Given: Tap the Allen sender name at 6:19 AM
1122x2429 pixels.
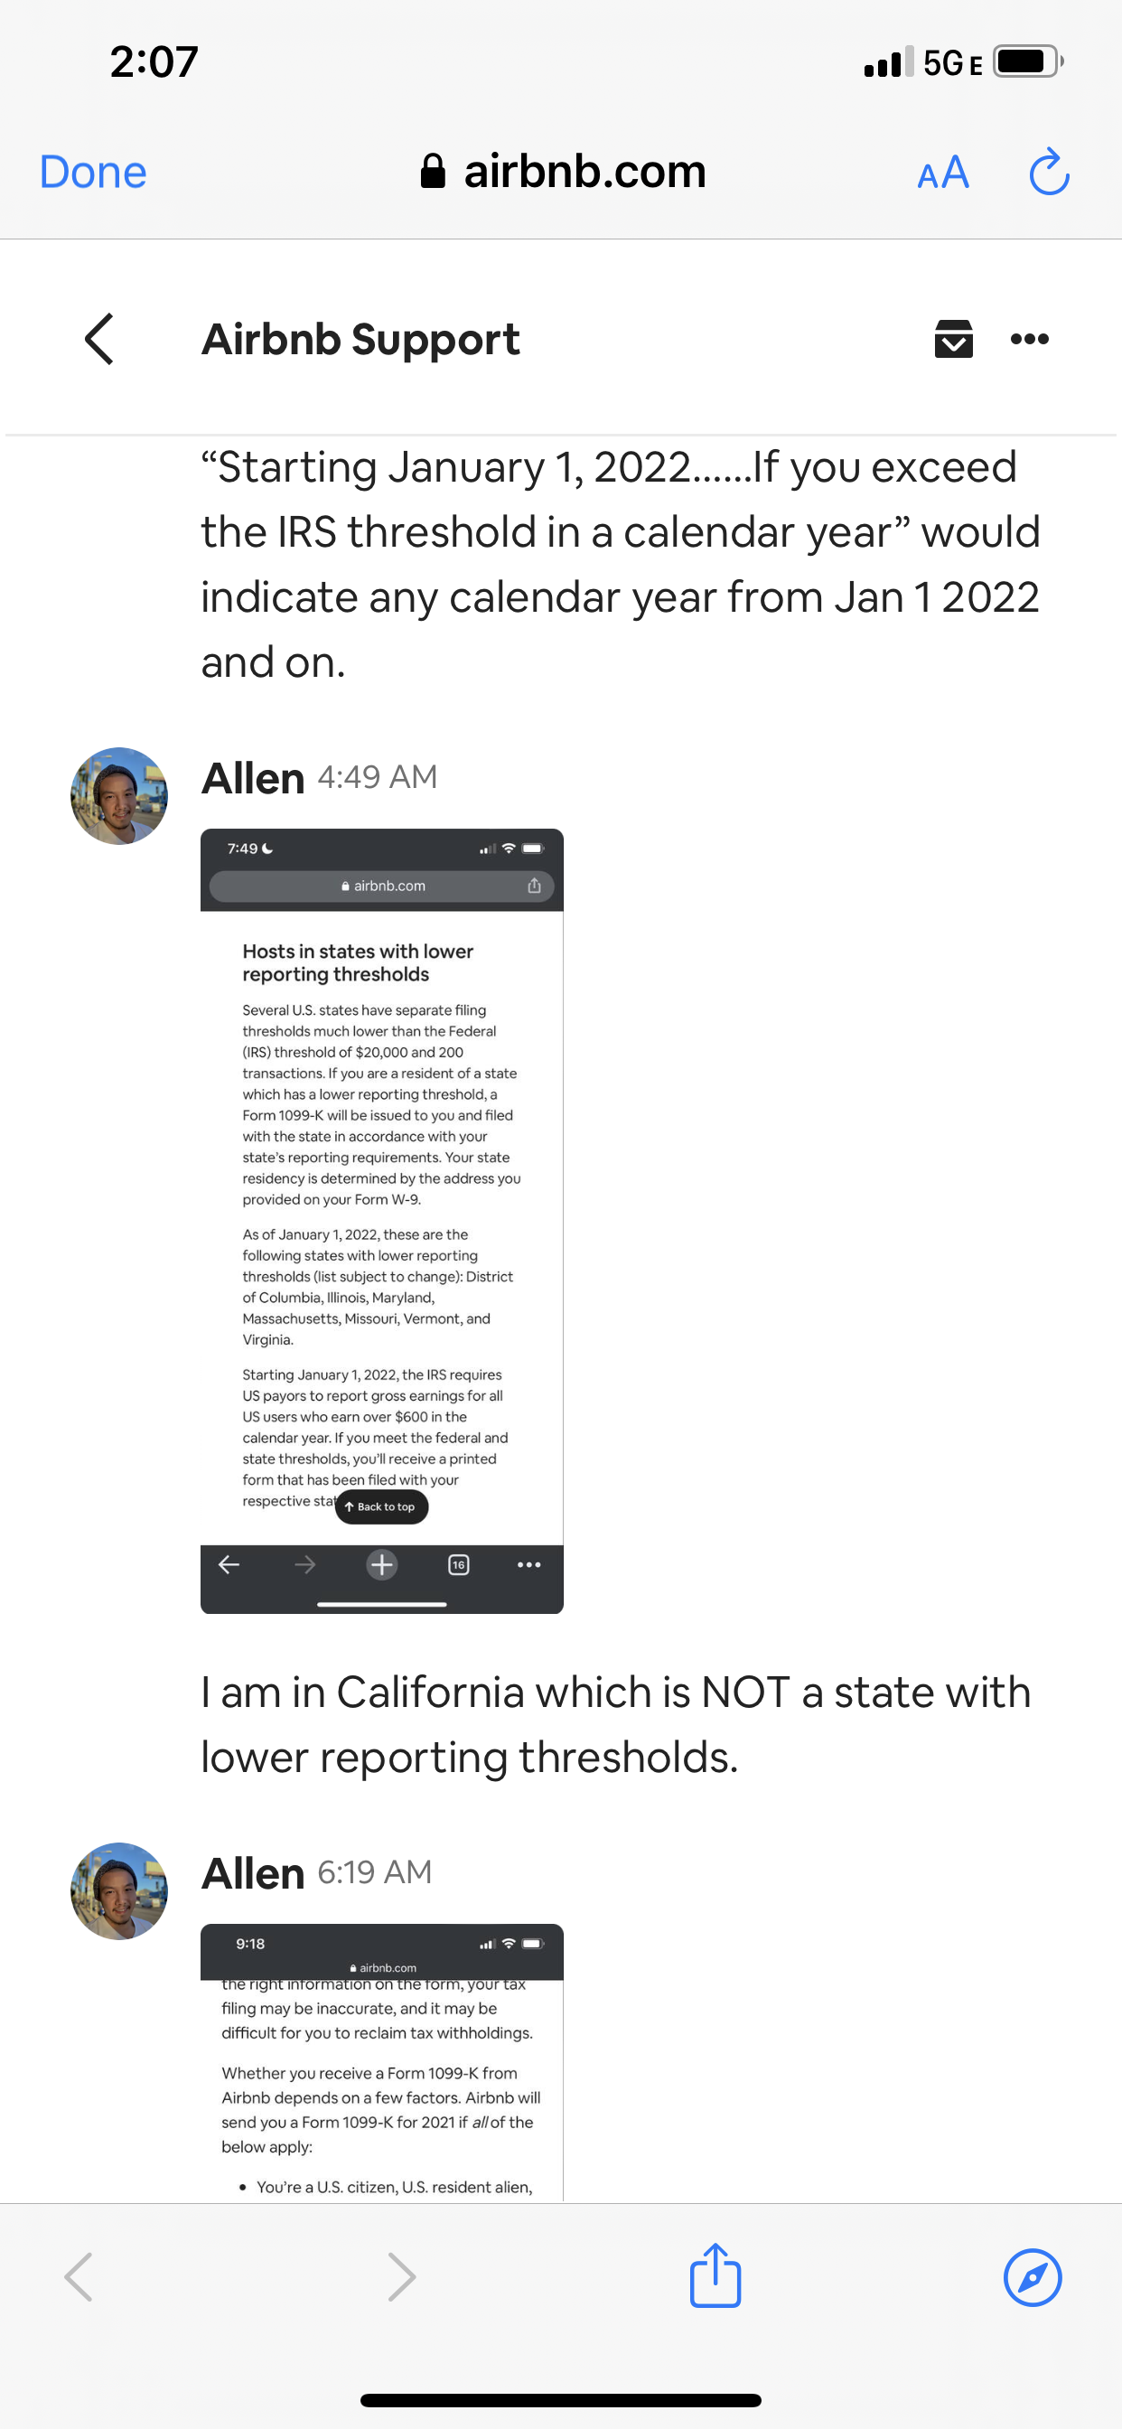Looking at the screenshot, I should click(x=253, y=1873).
